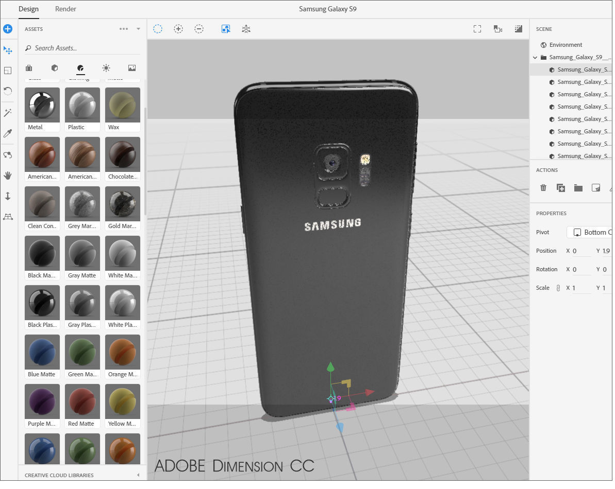The image size is (615, 489).
Task: Filter assets by Materials icon
Action: [80, 68]
